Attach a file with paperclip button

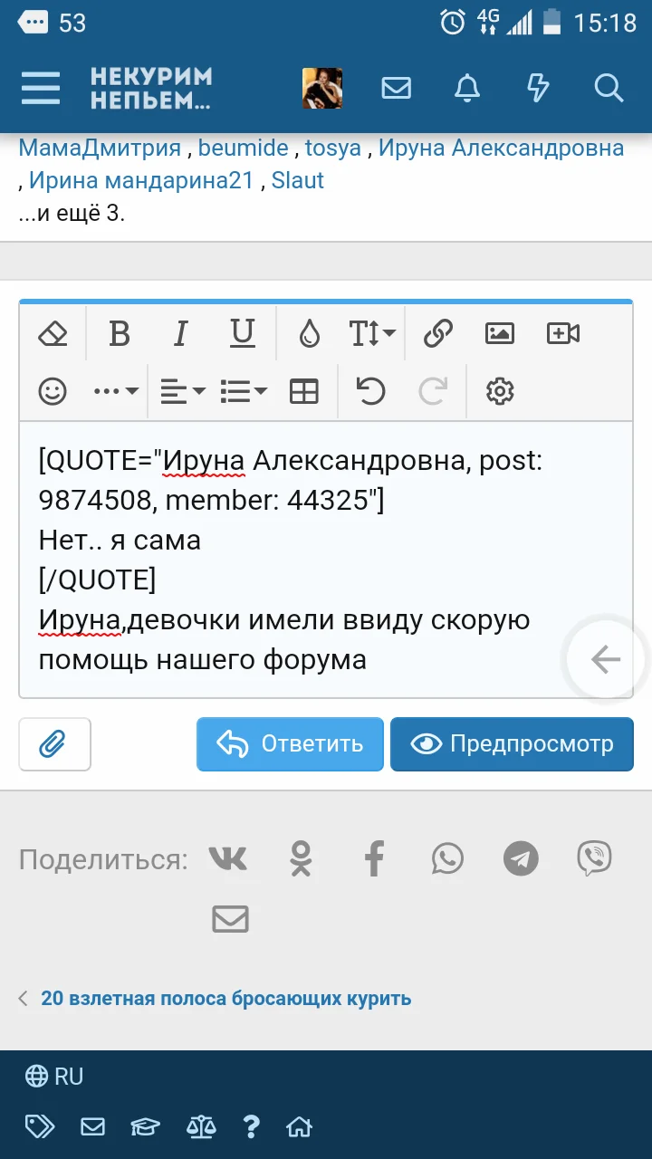click(54, 744)
